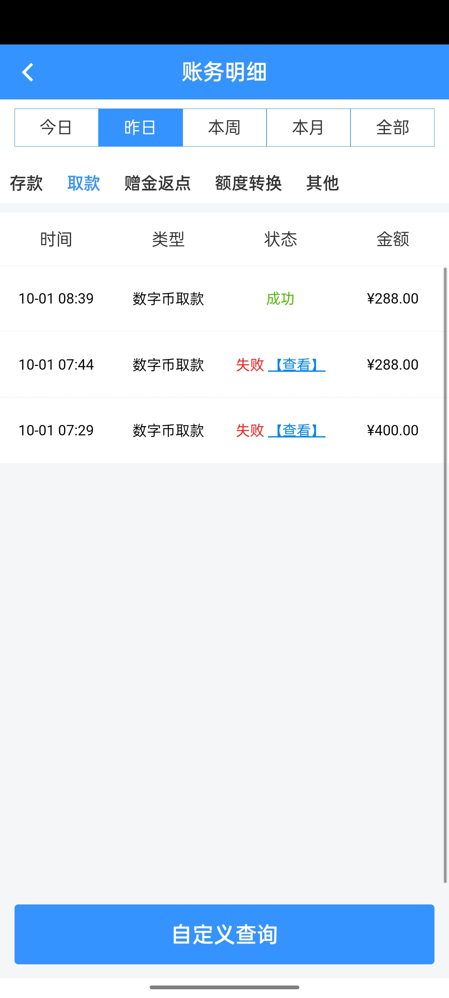The width and height of the screenshot is (449, 998).
Task: Tap the 状态 column header
Action: [281, 239]
